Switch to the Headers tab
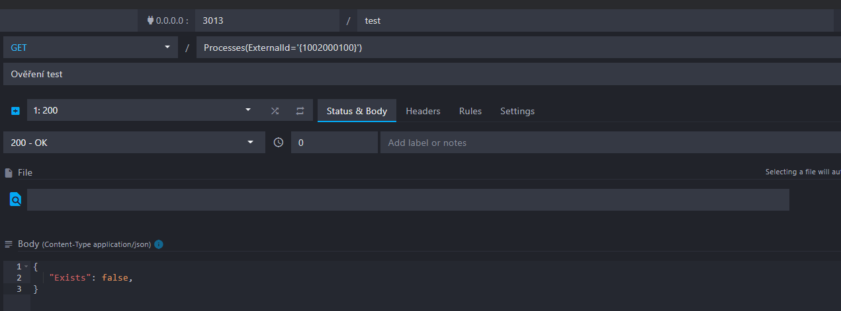Screen dimensions: 841x311 [x=423, y=111]
